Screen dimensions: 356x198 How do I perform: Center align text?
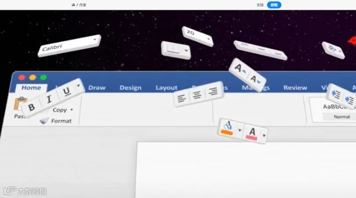[197, 95]
